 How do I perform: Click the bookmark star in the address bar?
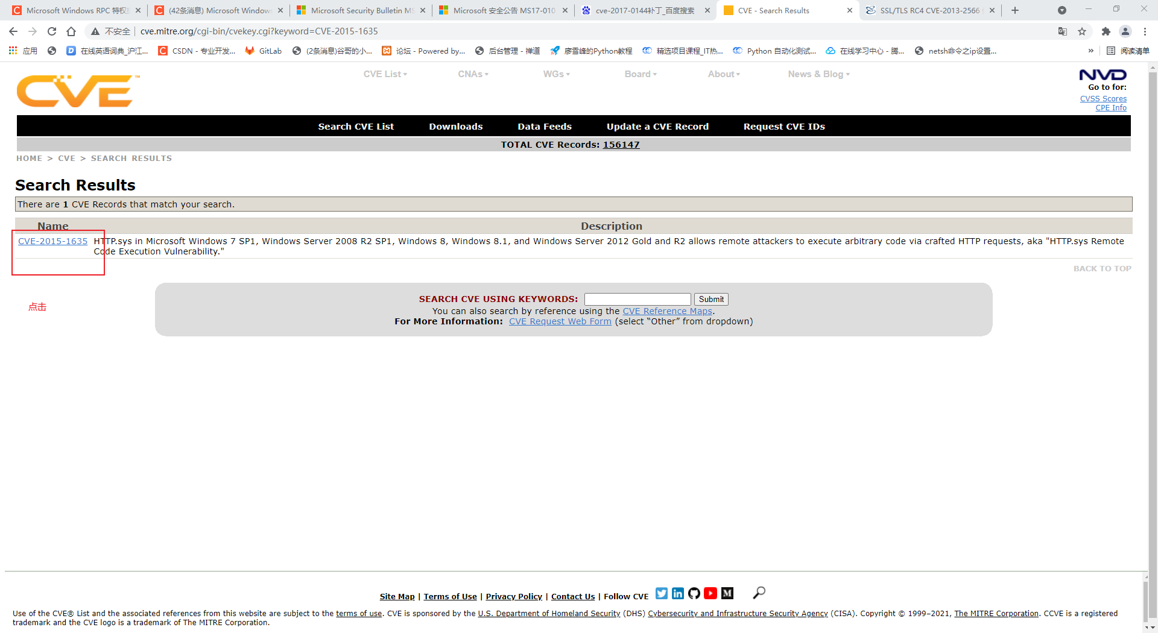click(1081, 31)
